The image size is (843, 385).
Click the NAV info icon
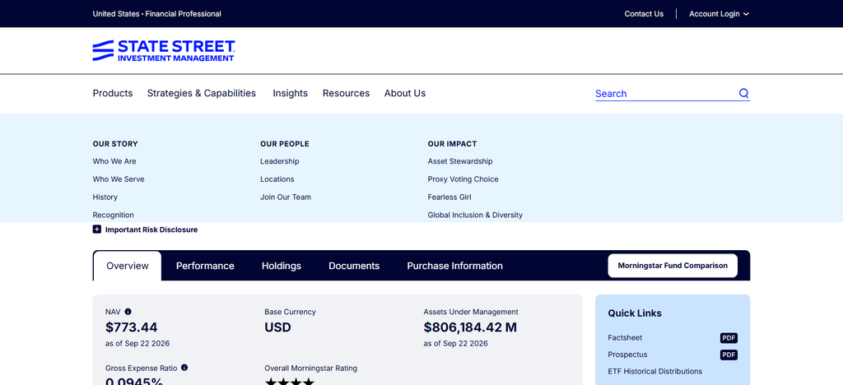click(128, 312)
